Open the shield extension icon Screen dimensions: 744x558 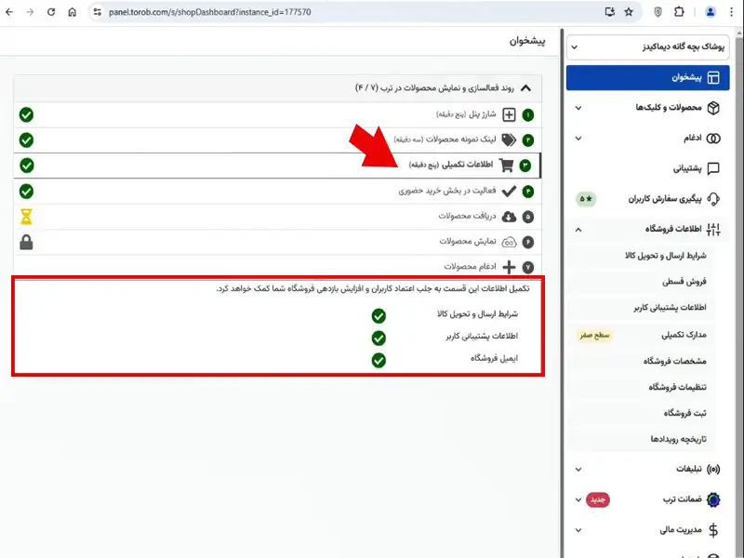[x=658, y=12]
